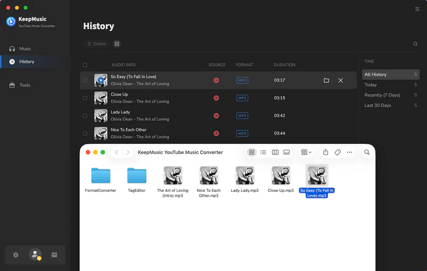Go back in Finder window

(116, 152)
